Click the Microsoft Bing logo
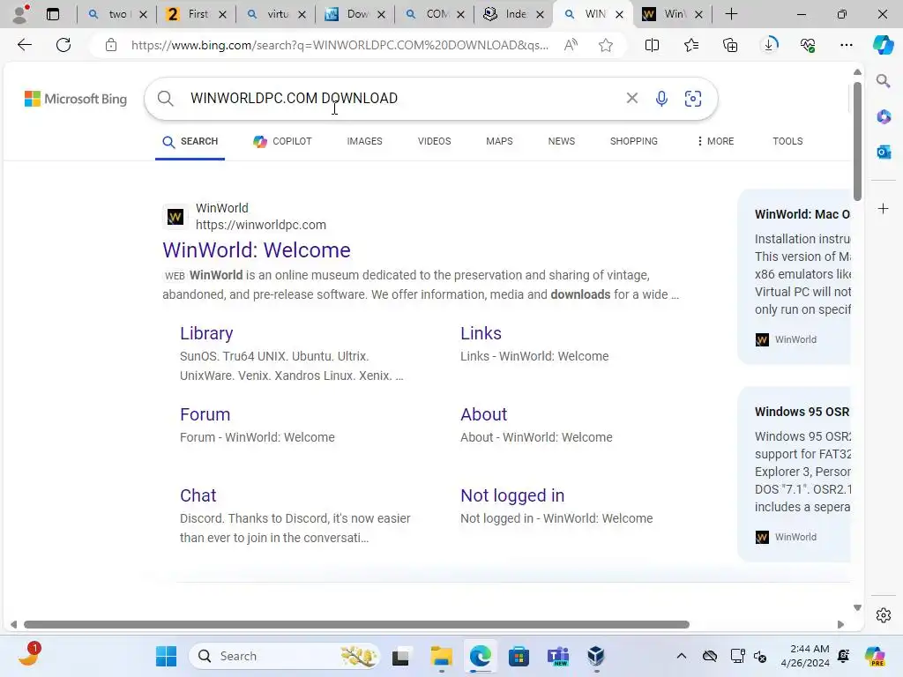The width and height of the screenshot is (903, 677). [x=76, y=99]
